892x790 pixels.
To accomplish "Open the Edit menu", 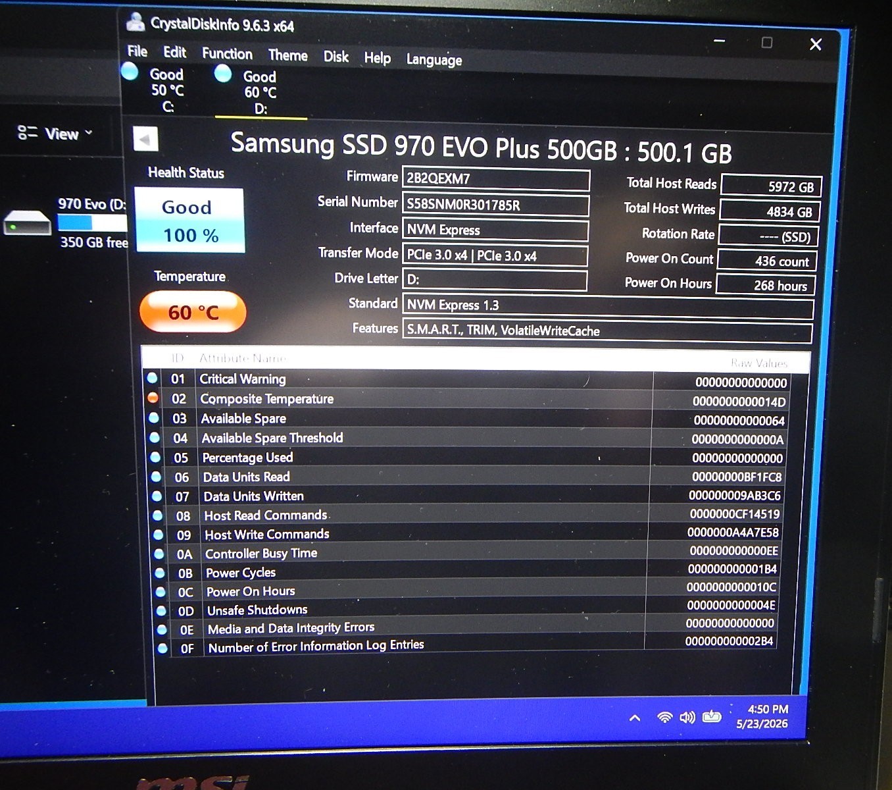I will click(174, 52).
